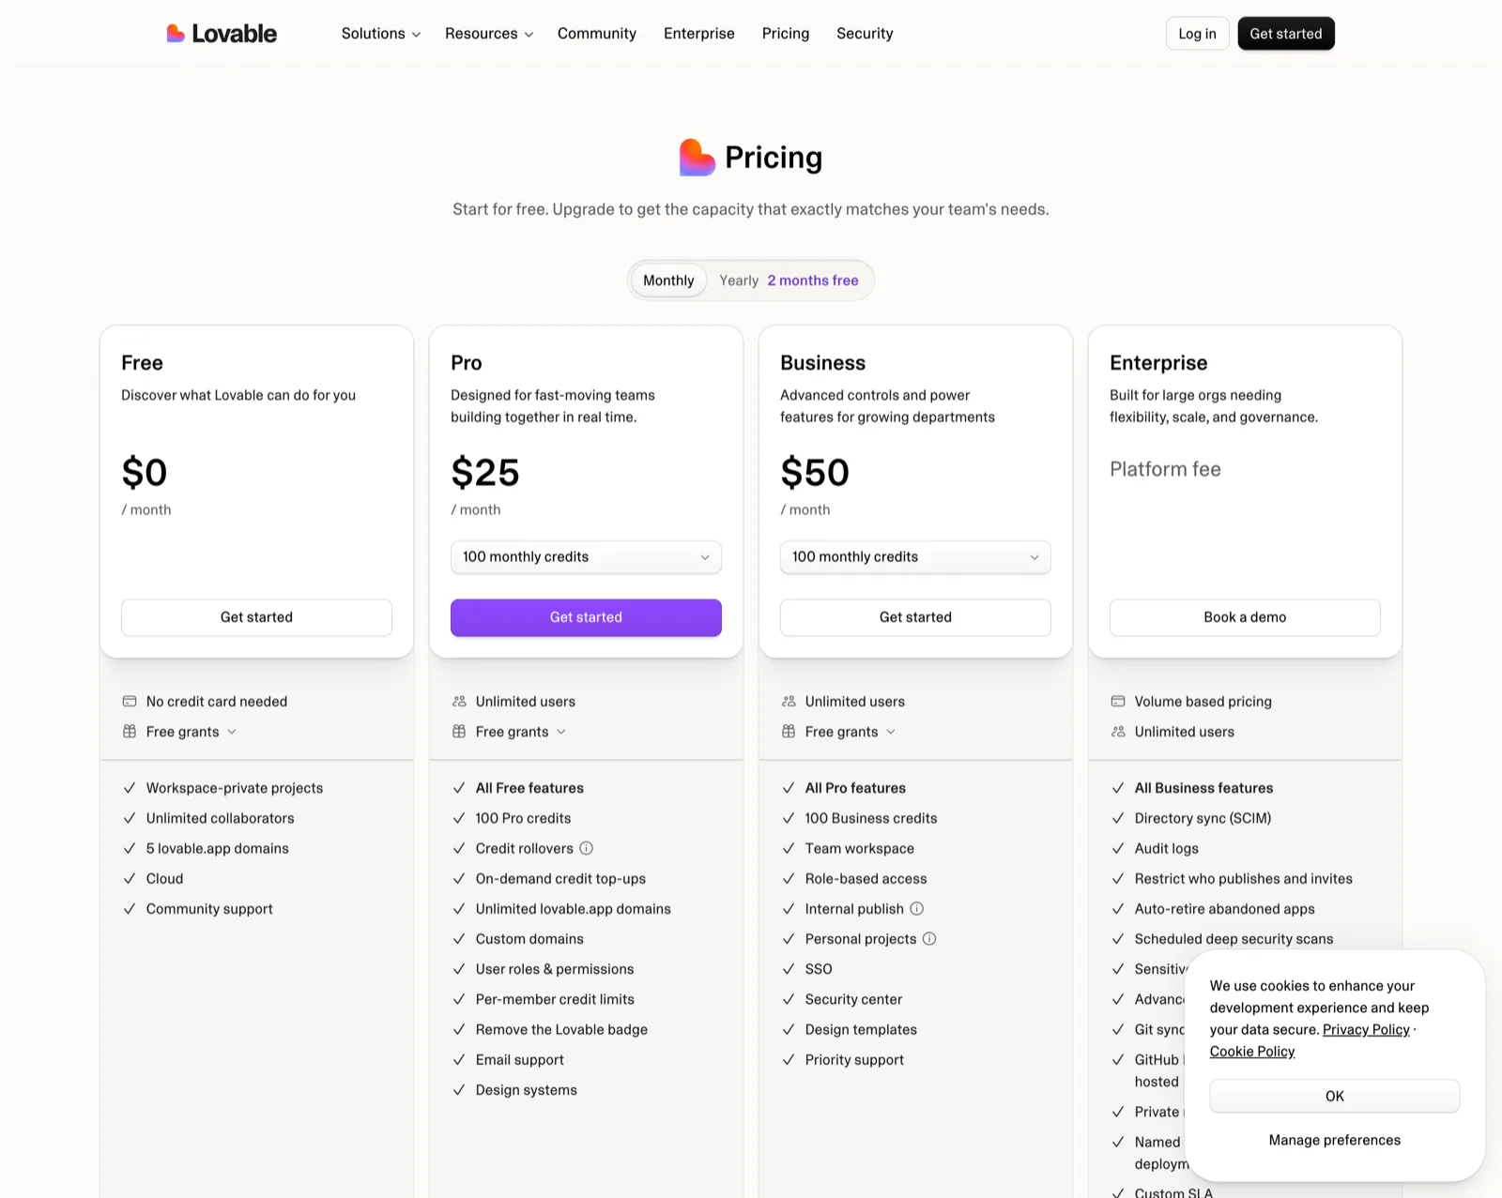Open the Cookie Policy link
1502x1198 pixels.
(x=1252, y=1052)
